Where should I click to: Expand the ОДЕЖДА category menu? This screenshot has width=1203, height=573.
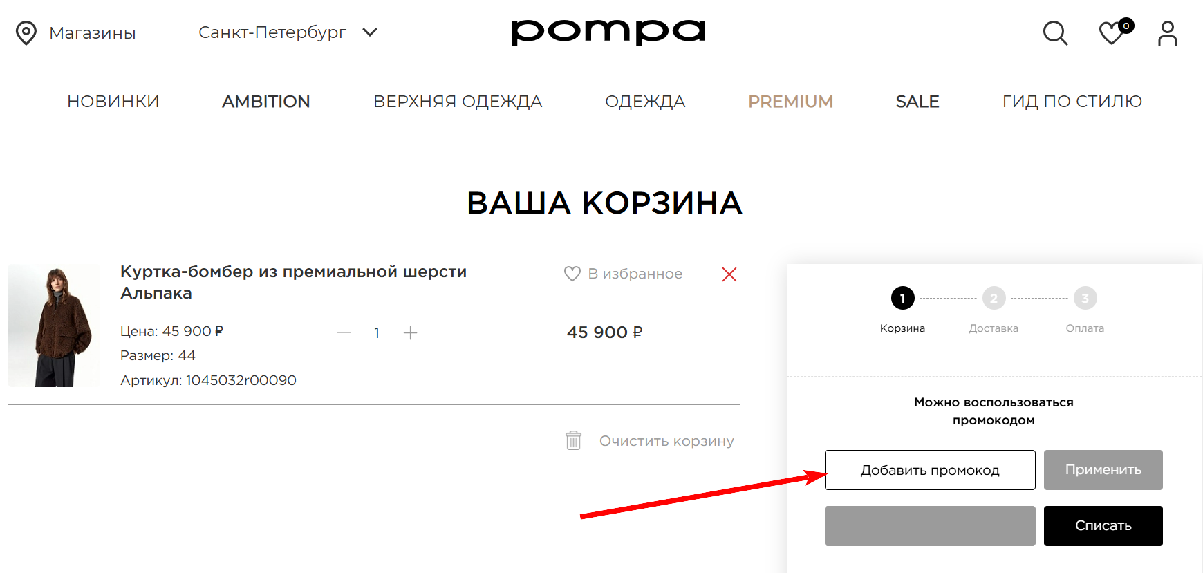coord(645,101)
